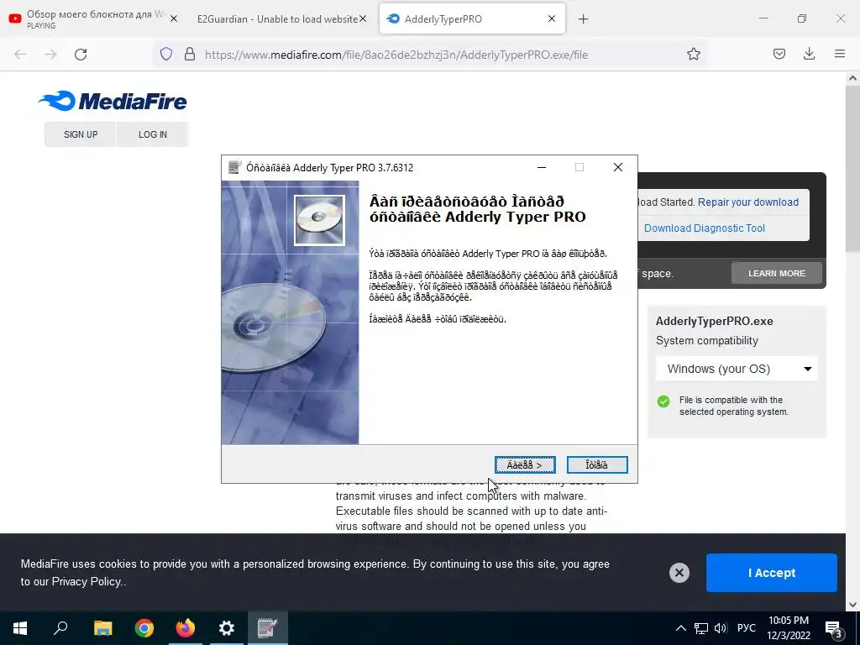Viewport: 860px width, 645px height.
Task: Click the I Accept cookies button
Action: click(x=771, y=573)
